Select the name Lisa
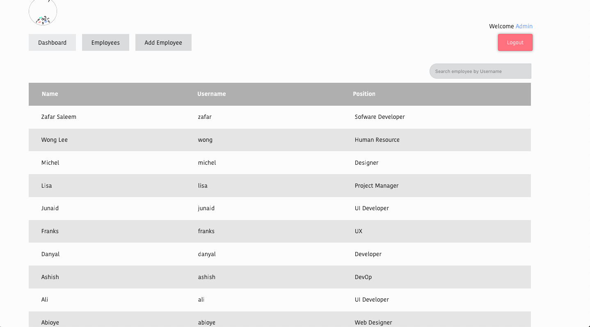590x327 pixels. pyautogui.click(x=46, y=186)
